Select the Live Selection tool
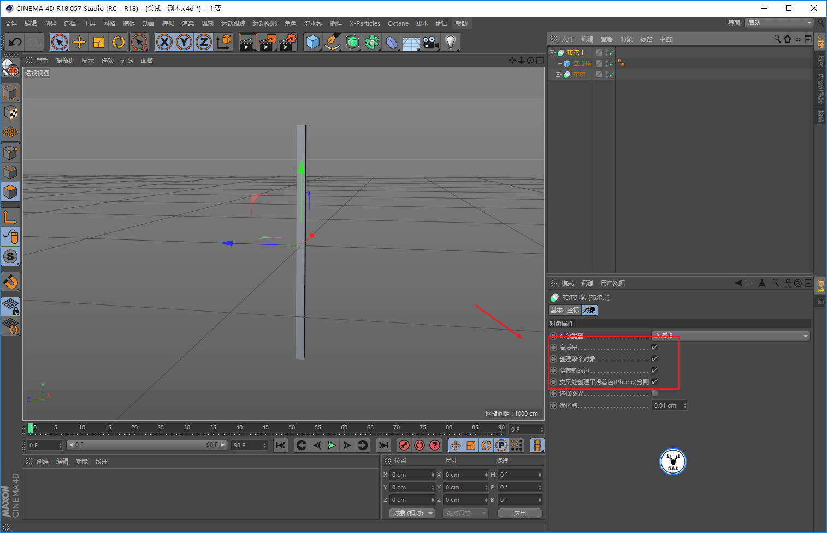 [60, 42]
